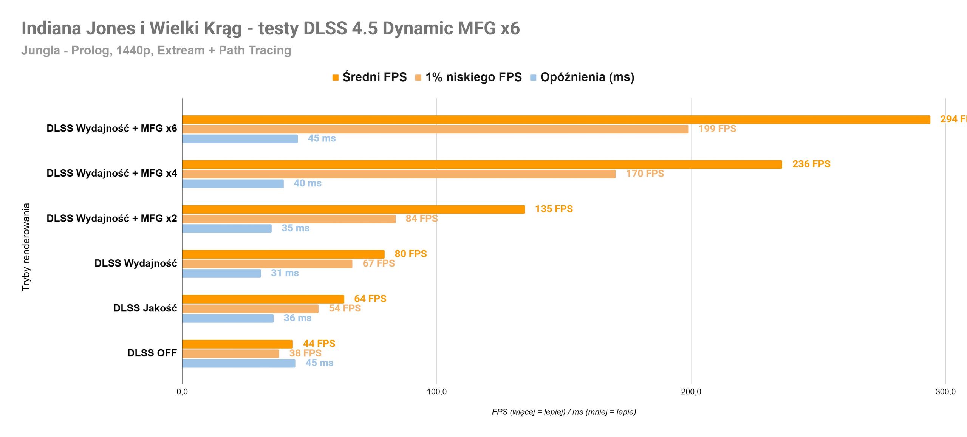The width and height of the screenshot is (967, 437).
Task: Click the subtitle 'Jungla - Prolog, 1440p'
Action: click(156, 50)
